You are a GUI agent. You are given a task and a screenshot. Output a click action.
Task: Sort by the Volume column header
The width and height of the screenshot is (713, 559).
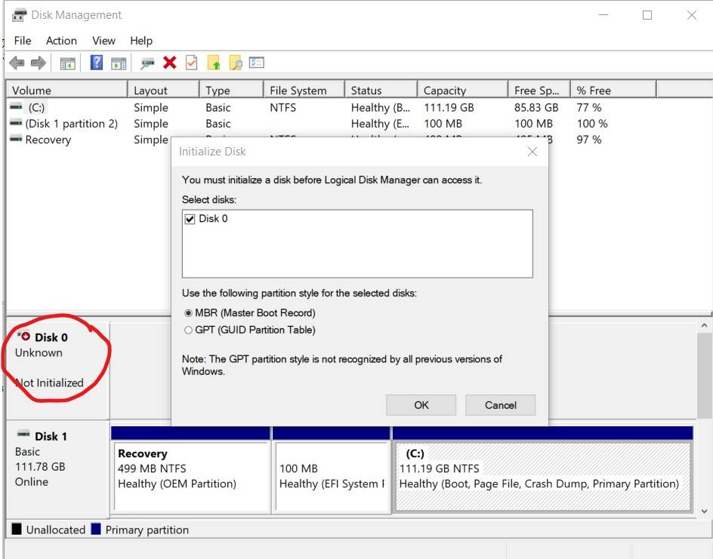tap(66, 90)
